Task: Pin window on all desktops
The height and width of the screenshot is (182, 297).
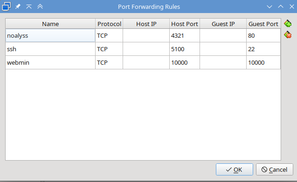Action: point(18,7)
